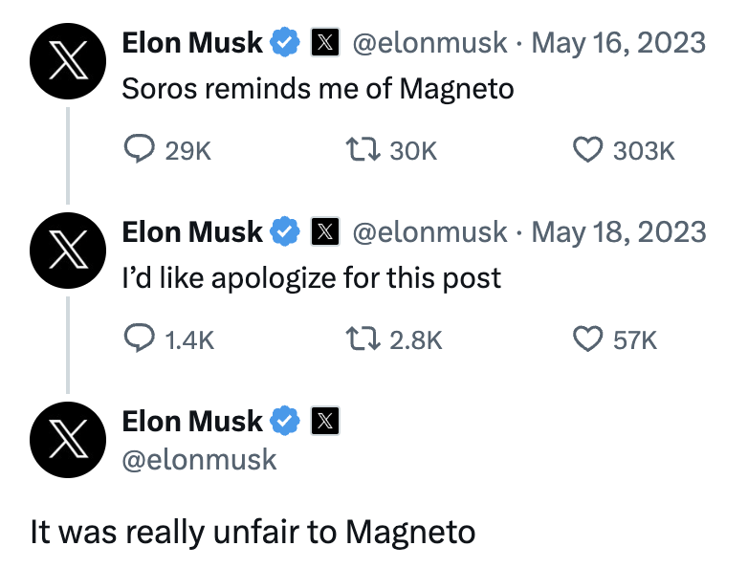Image resolution: width=748 pixels, height=568 pixels.
Task: Click the Elon Musk name on first tweet
Action: [192, 43]
